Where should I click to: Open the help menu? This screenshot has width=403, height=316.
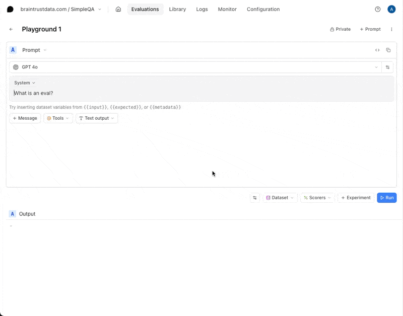point(377,9)
